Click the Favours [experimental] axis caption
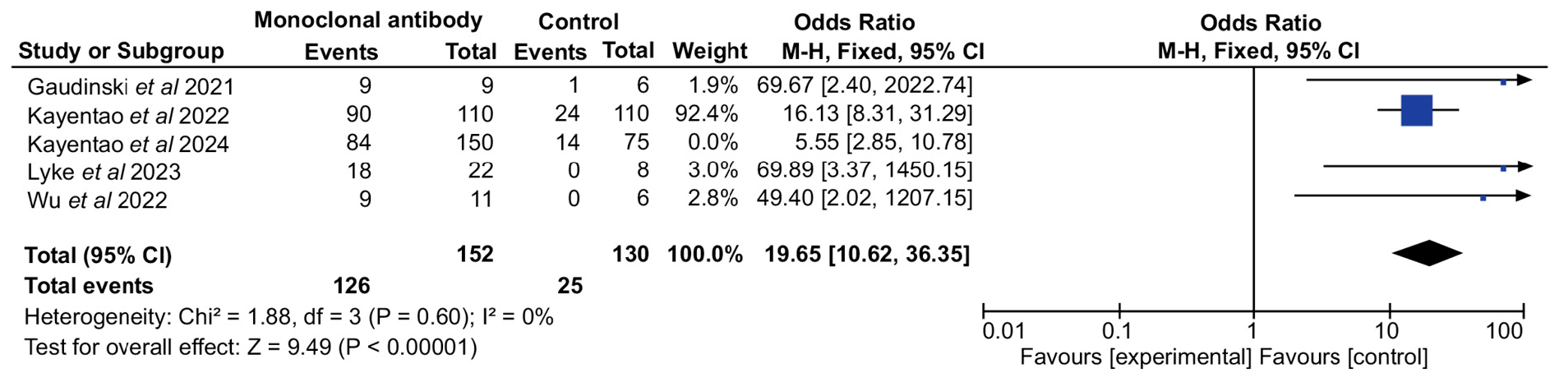This screenshot has width=1559, height=382. pos(1135,357)
